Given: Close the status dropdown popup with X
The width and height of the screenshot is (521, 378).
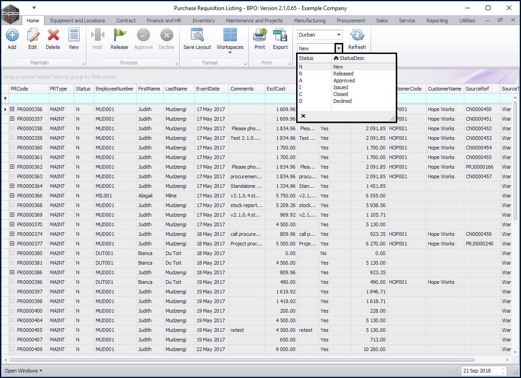Looking at the screenshot, I should coord(303,116).
